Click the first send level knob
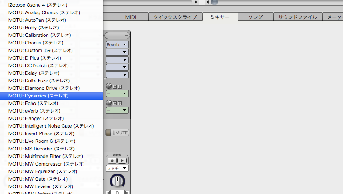This screenshot has height=194, width=343. pyautogui.click(x=109, y=85)
